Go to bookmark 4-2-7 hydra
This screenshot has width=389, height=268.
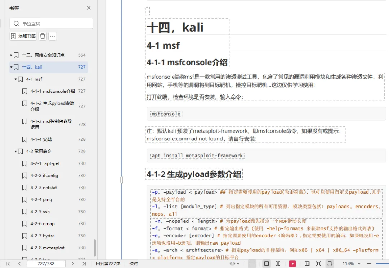pyautogui.click(x=43, y=236)
